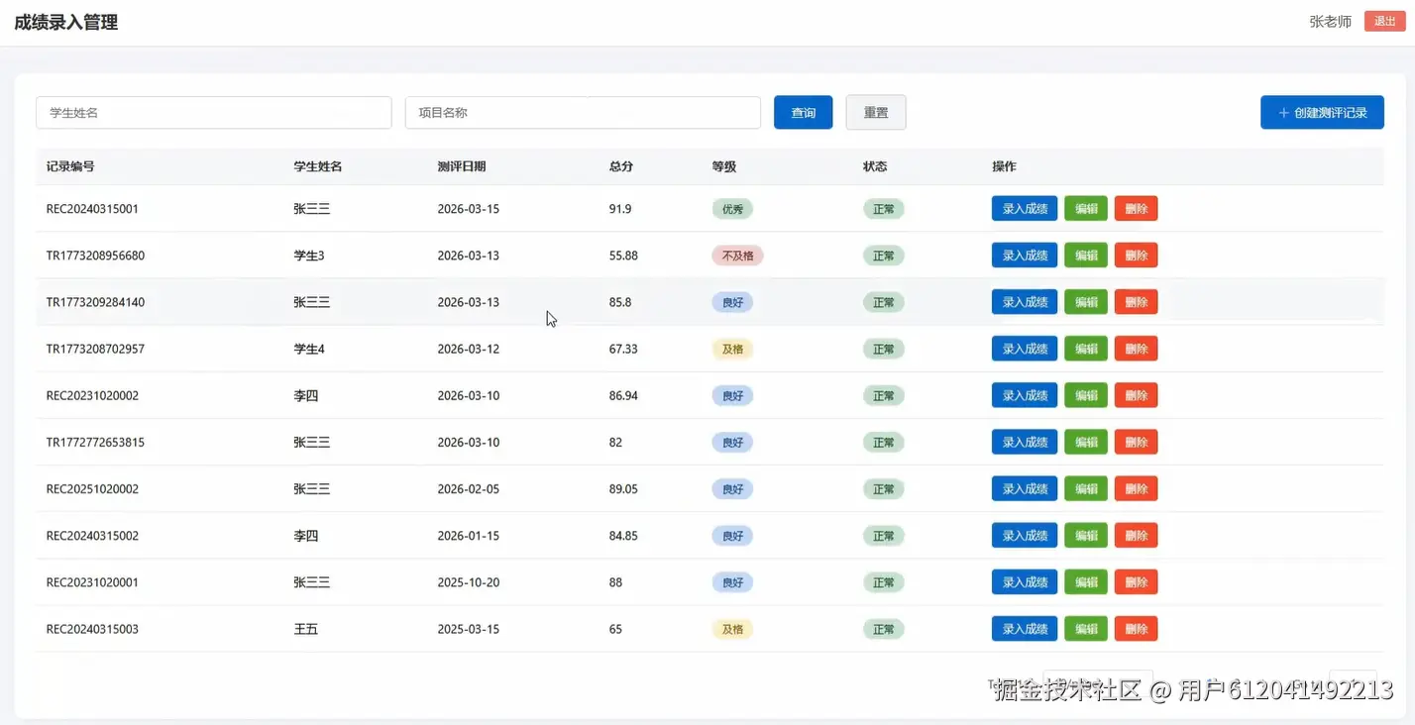The height and width of the screenshot is (725, 1415).
Task: Edit record REC20240315002
Action: coord(1086,535)
